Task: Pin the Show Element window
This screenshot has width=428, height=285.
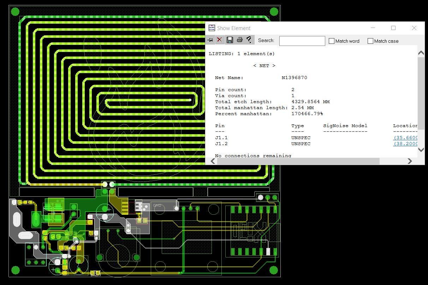Action: click(210, 40)
